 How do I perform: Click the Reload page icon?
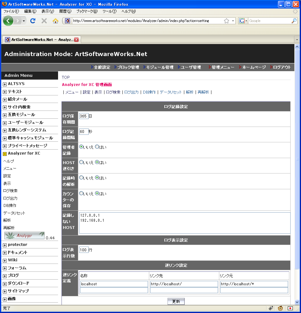[x=32, y=21]
